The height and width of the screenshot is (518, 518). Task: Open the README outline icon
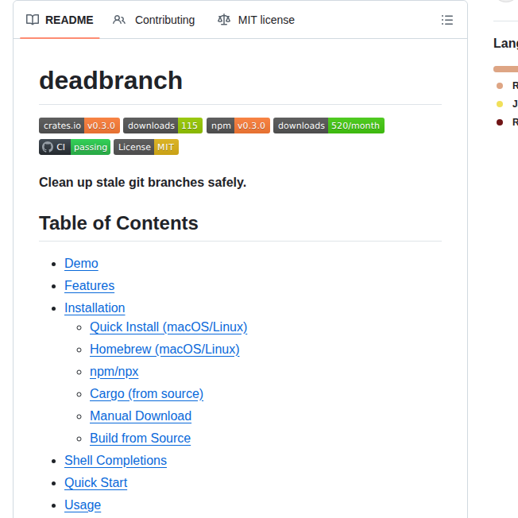(x=447, y=20)
